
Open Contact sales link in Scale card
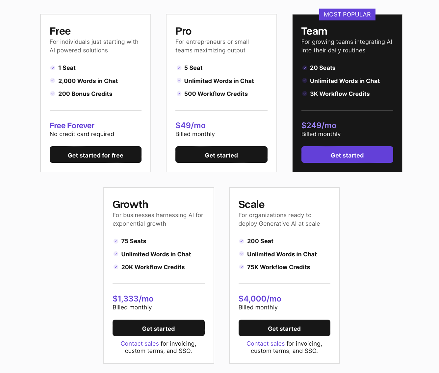coord(266,344)
